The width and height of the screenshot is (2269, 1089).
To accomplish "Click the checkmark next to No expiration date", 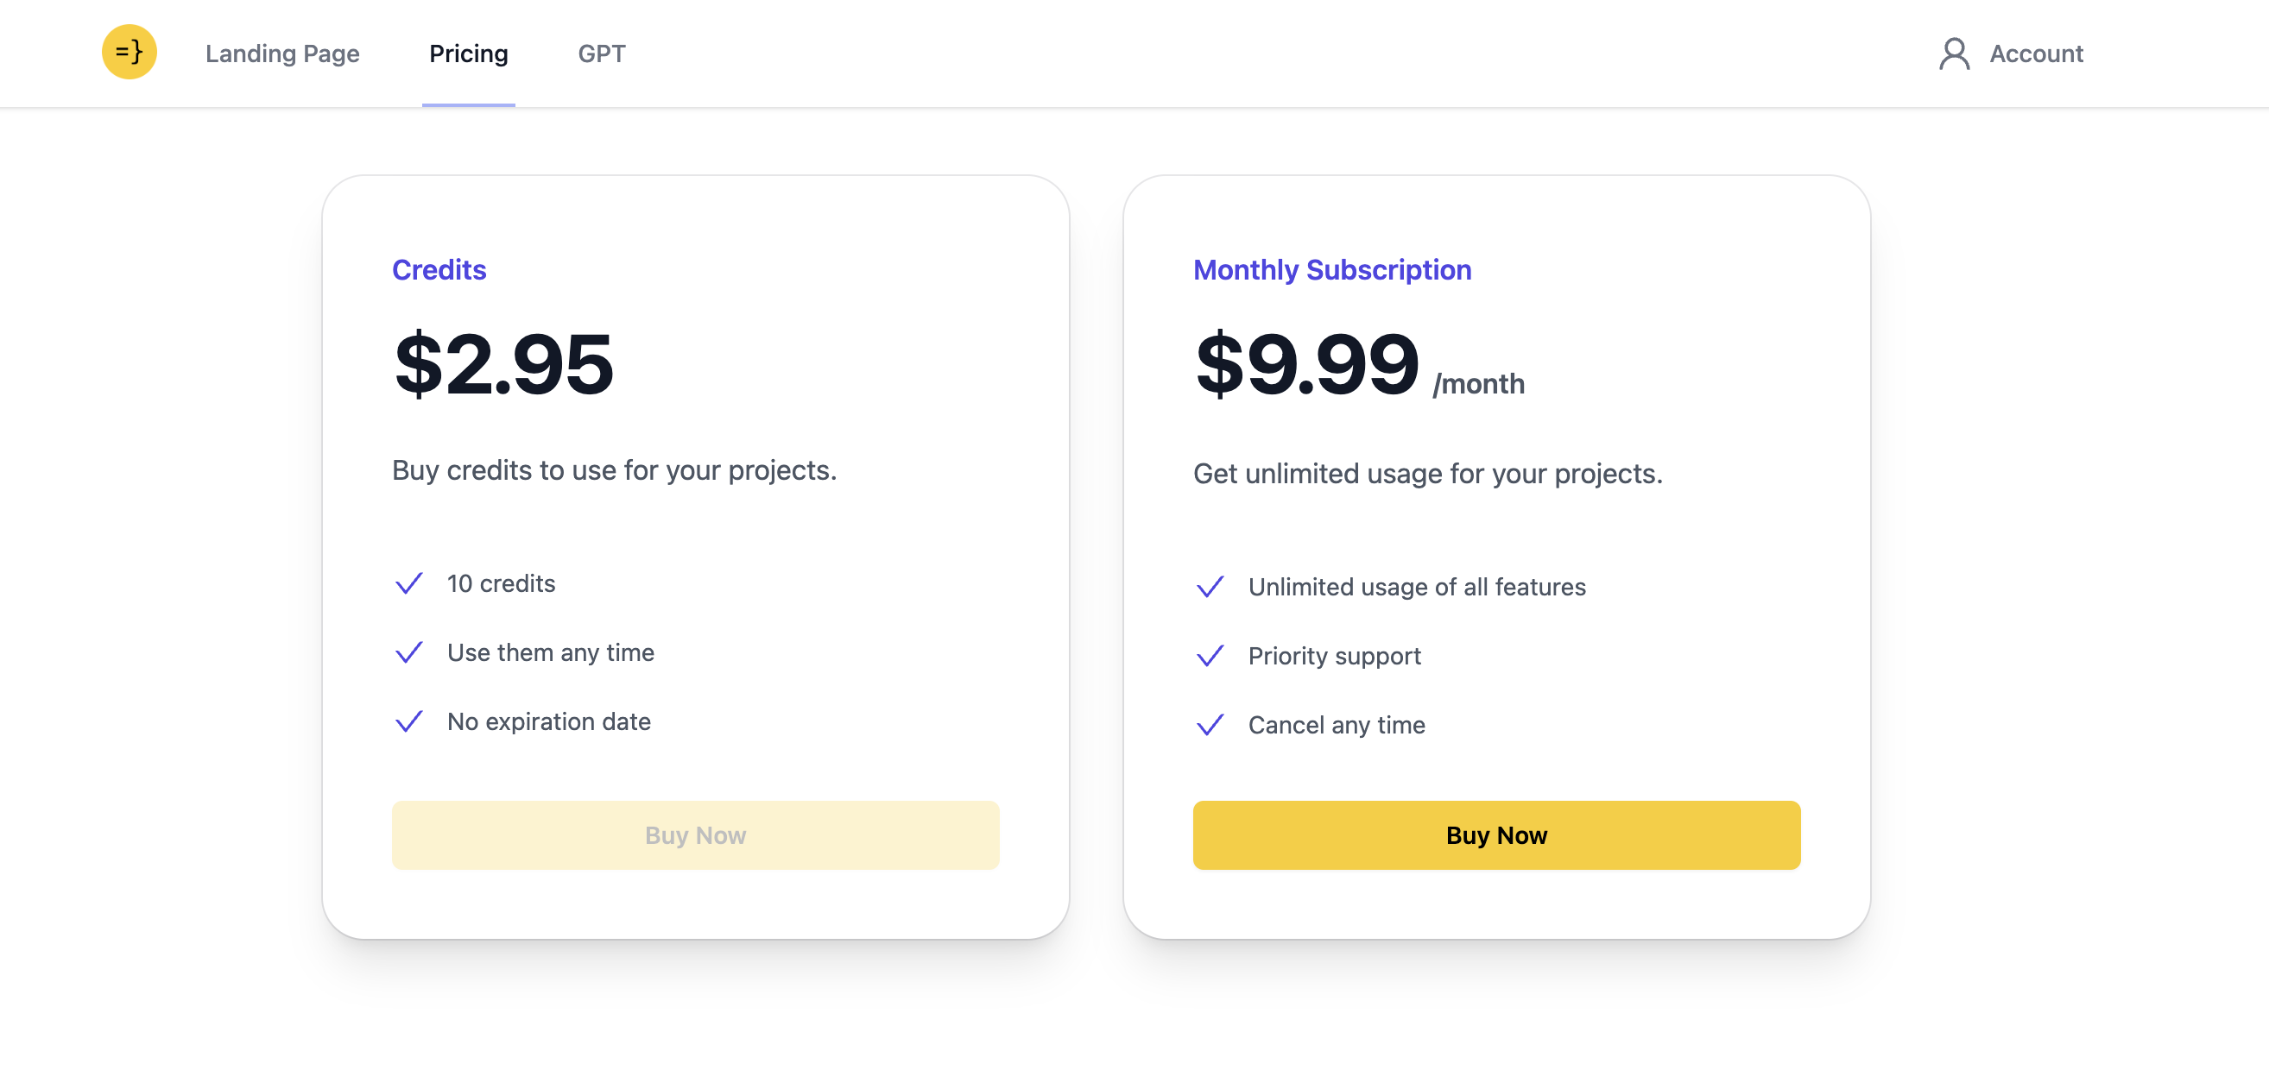I will click(x=408, y=721).
